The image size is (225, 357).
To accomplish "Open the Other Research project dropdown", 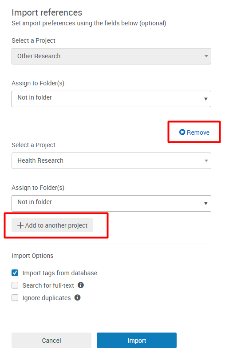I will [x=111, y=56].
